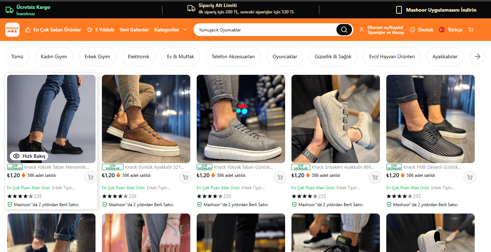491x252 pixels.
Task: Select the Ev & Mutfak category
Action: tap(180, 56)
